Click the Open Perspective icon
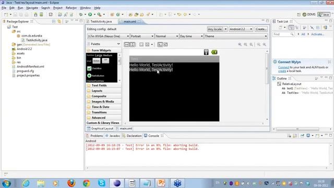 coord(299,15)
